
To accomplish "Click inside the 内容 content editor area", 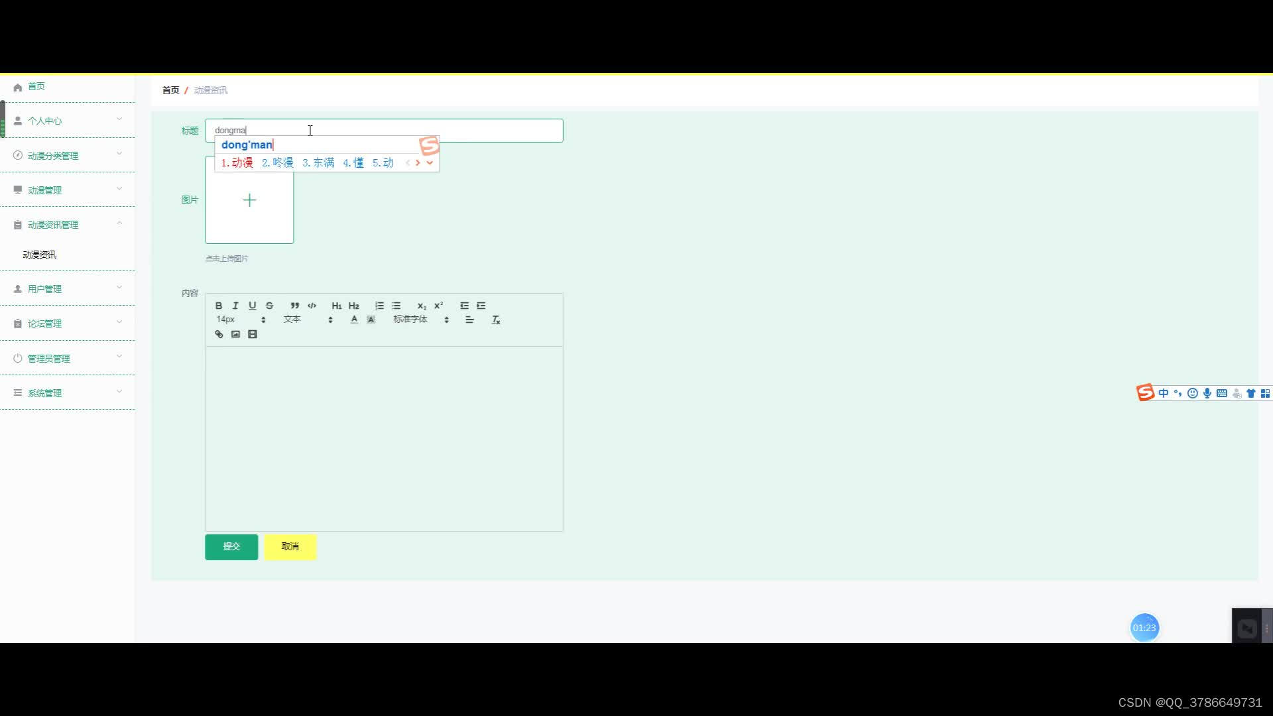I will (x=384, y=438).
